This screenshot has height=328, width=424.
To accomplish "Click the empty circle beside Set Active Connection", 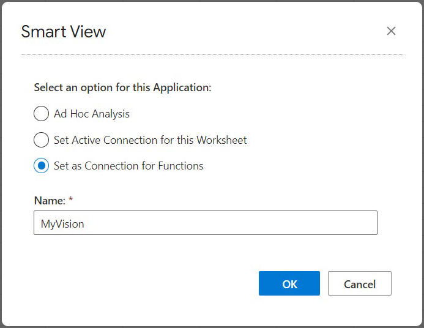I will 42,140.
